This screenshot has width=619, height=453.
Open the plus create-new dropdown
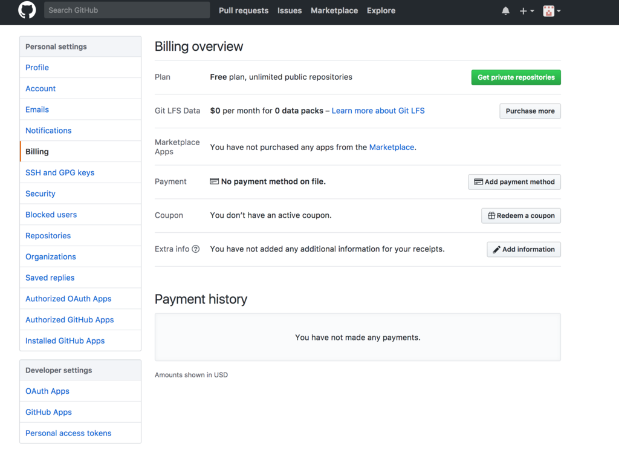coord(527,11)
